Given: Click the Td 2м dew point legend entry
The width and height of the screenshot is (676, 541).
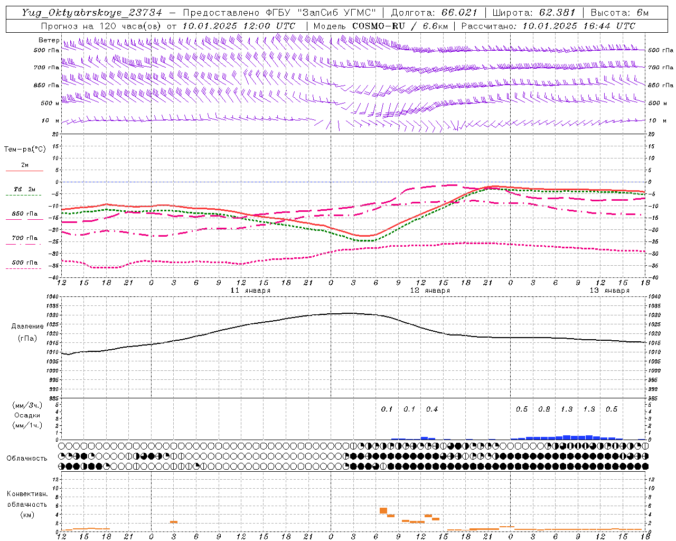Looking at the screenshot, I should (25, 189).
